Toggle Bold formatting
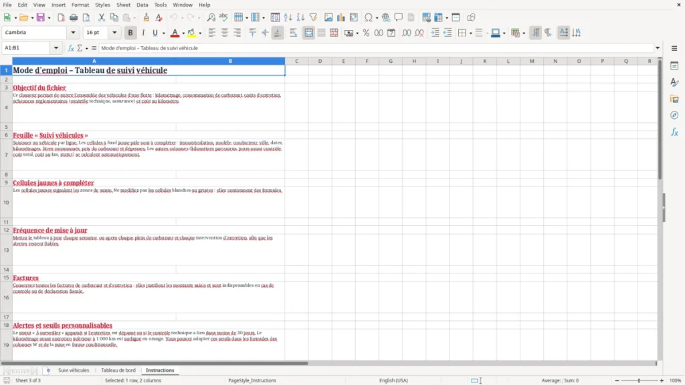This screenshot has width=685, height=385. (x=130, y=33)
